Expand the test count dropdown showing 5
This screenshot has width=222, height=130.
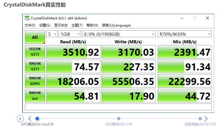[x=52, y=34]
